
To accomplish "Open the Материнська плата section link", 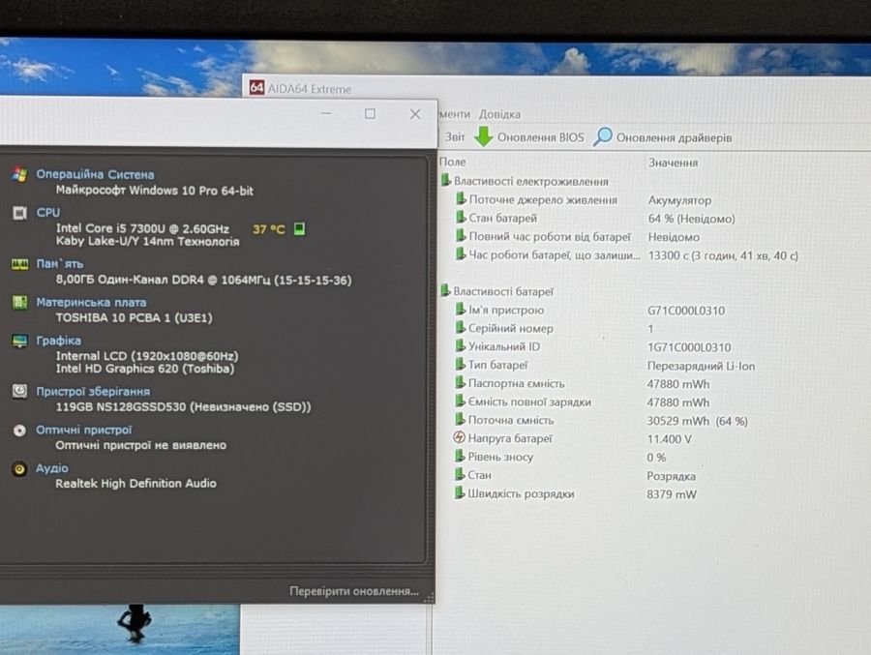I will [91, 302].
